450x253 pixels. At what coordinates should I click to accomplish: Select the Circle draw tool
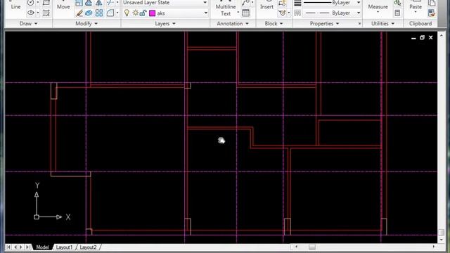30,3
